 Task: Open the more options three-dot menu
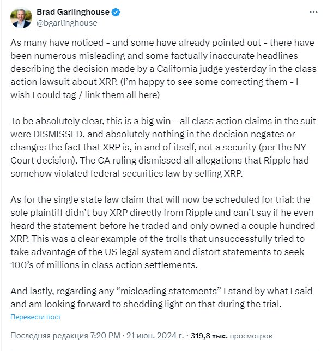pyautogui.click(x=313, y=13)
